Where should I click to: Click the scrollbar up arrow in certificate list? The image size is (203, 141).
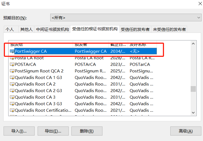(193, 44)
